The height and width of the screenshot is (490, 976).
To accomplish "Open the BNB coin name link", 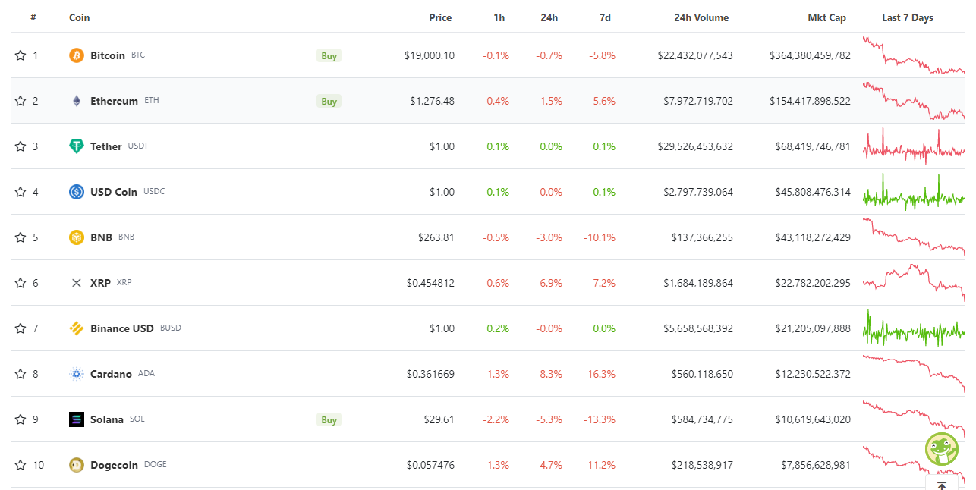I will coord(101,237).
